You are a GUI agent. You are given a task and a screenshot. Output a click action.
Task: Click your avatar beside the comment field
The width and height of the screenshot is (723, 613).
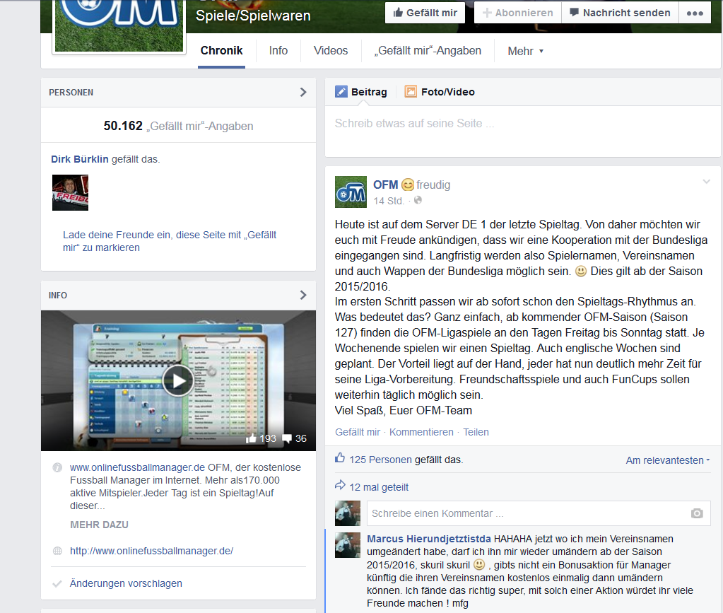point(348,513)
